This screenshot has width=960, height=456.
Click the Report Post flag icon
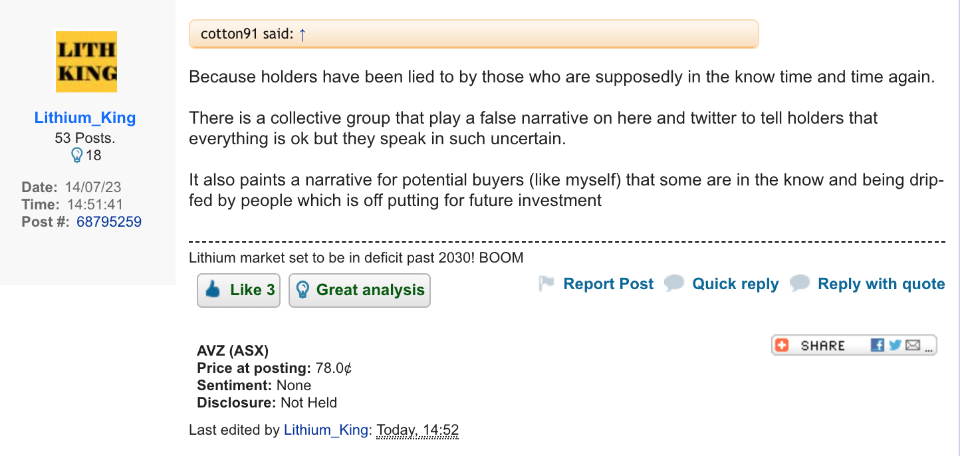click(x=546, y=284)
